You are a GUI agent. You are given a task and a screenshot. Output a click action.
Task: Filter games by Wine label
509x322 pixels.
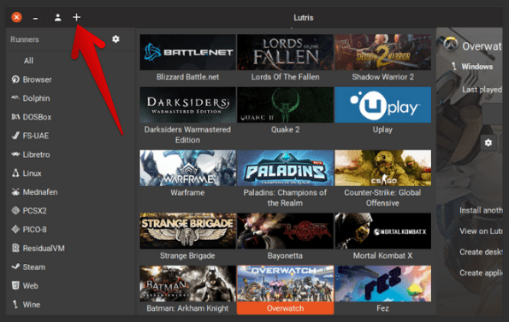click(x=32, y=305)
